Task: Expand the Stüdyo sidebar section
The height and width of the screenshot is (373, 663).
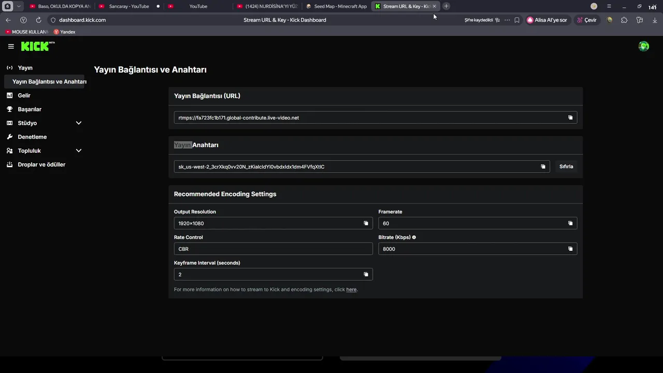Action: (79, 123)
